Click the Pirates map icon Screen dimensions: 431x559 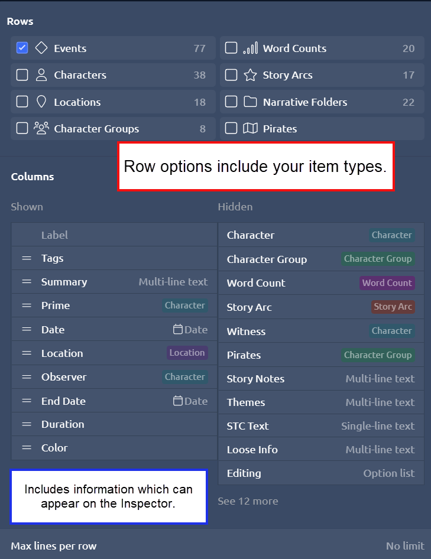coord(250,128)
